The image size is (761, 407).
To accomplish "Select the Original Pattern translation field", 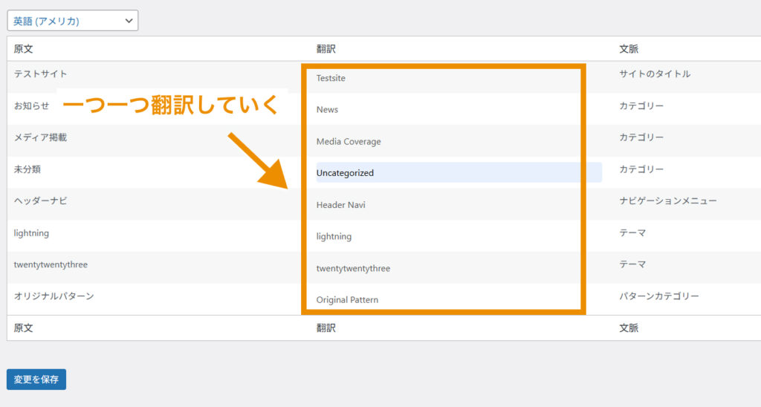I will click(x=446, y=299).
